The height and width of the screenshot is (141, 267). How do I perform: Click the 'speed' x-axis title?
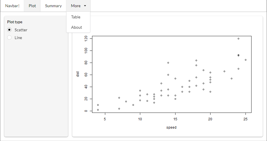pos(171,128)
